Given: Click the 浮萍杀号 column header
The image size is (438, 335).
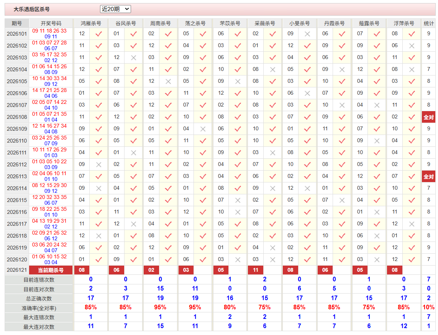Looking at the screenshot, I should [404, 23].
